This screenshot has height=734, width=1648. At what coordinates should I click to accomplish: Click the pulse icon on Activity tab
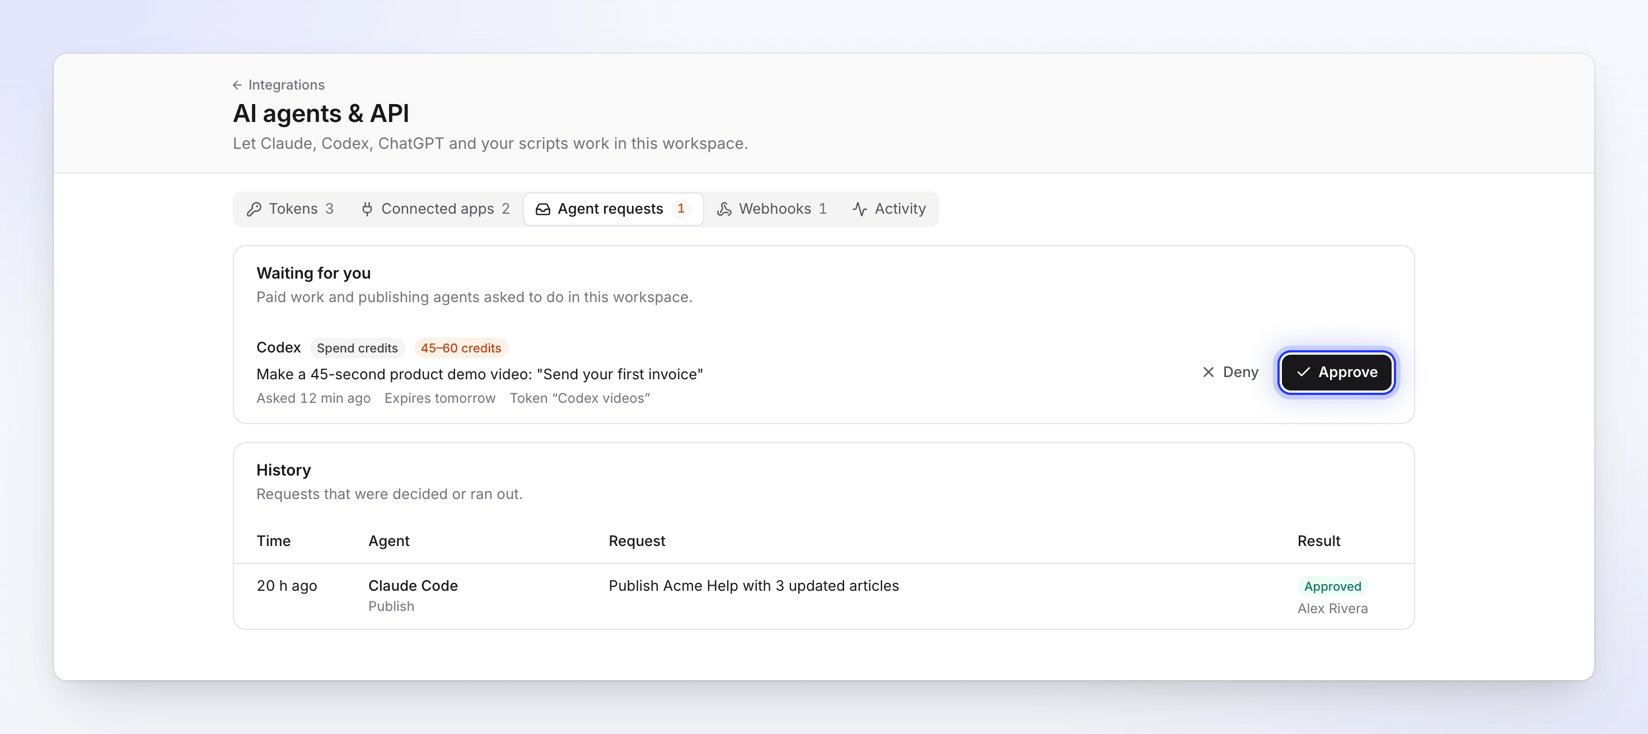click(x=860, y=209)
